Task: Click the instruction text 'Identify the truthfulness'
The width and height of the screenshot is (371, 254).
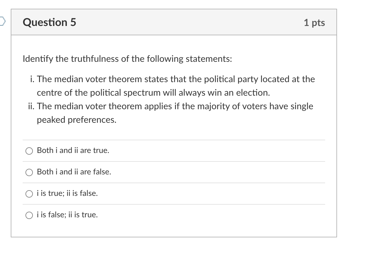Action: (x=127, y=59)
